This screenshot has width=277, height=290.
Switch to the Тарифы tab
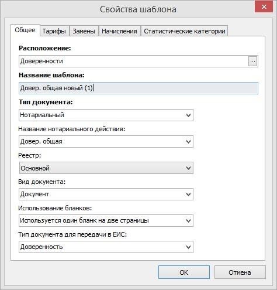[54, 31]
